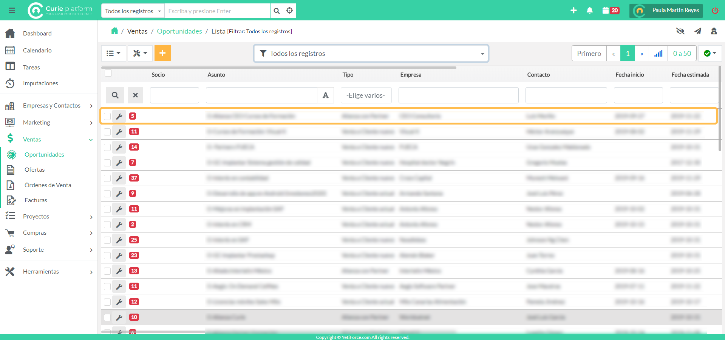The width and height of the screenshot is (725, 340).
Task: Toggle the select-all checkbox in table header
Action: [x=108, y=73]
